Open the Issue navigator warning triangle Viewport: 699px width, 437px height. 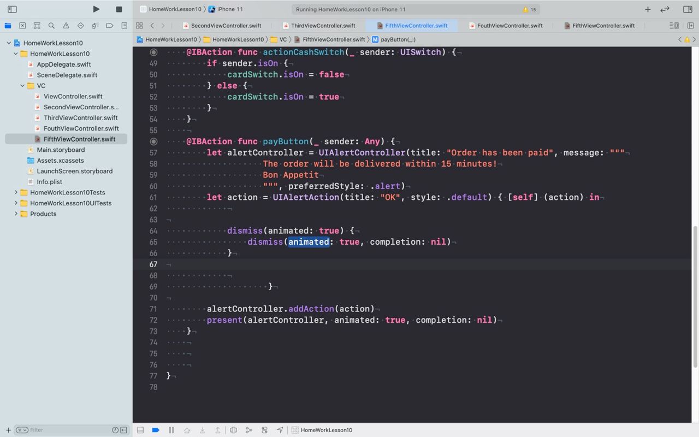[x=66, y=26]
